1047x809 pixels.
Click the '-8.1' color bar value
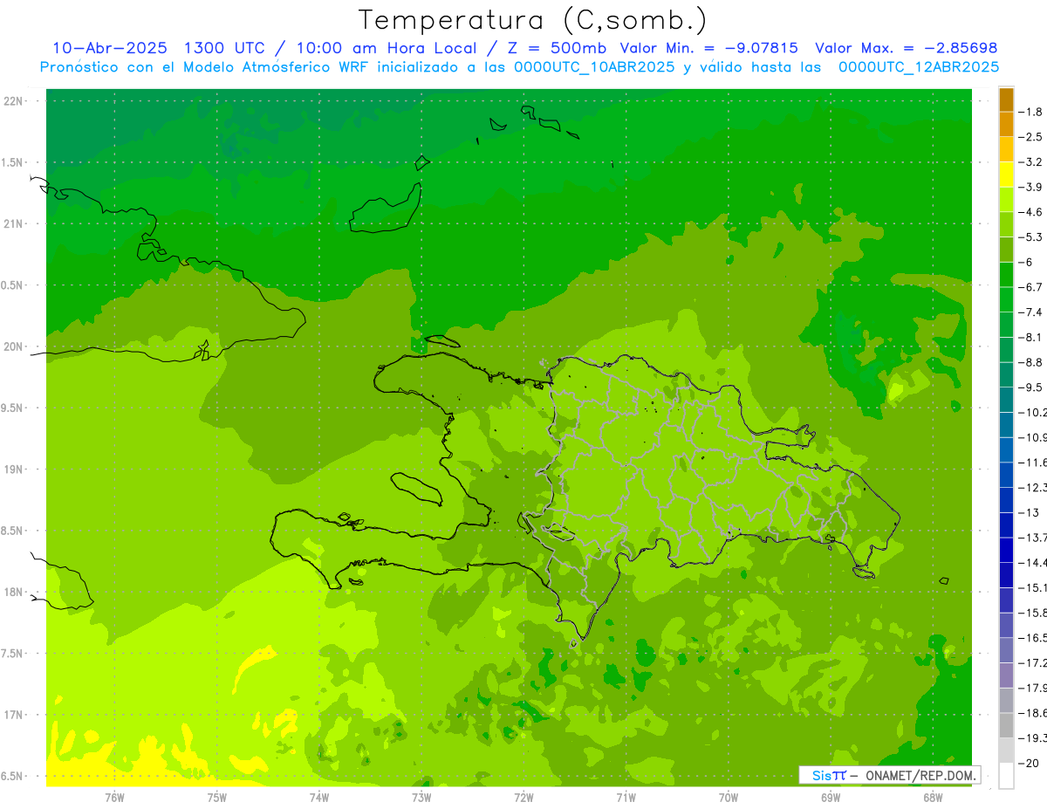point(1030,337)
